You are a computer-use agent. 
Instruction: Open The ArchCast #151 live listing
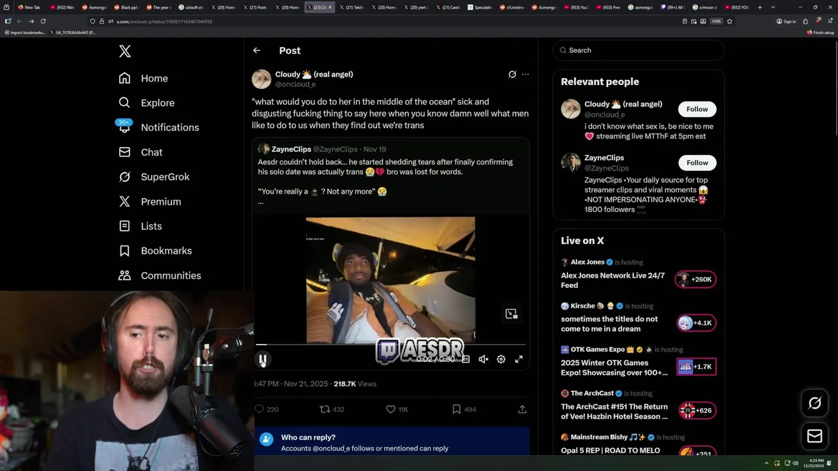(614, 411)
